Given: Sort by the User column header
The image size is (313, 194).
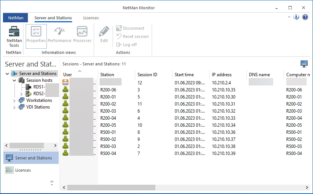Looking at the screenshot, I should pos(79,74).
